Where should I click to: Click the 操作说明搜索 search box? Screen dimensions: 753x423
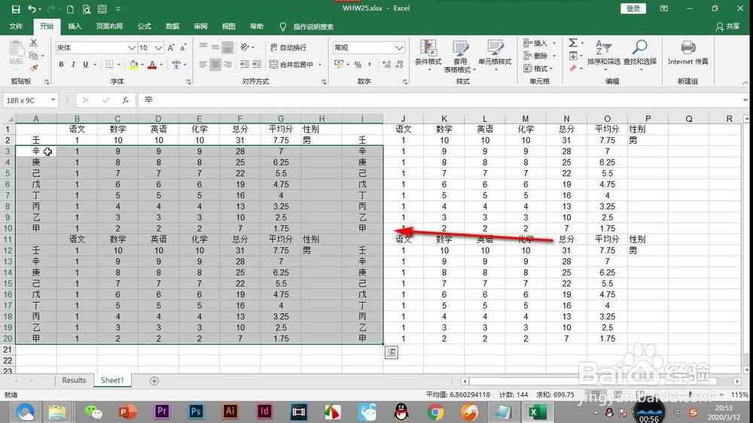click(313, 26)
